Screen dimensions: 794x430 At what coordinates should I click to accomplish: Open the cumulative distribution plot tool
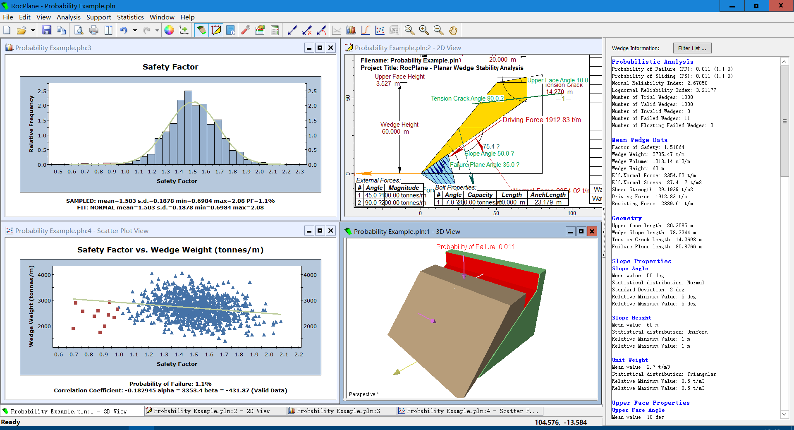366,30
